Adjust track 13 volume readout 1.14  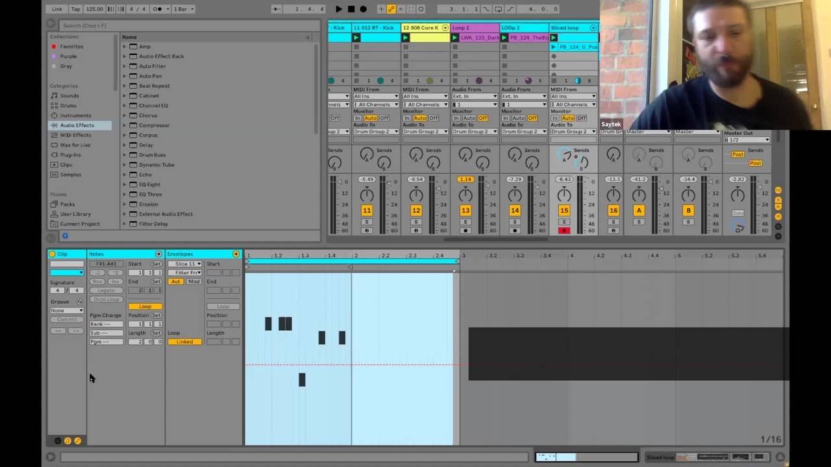(x=465, y=179)
